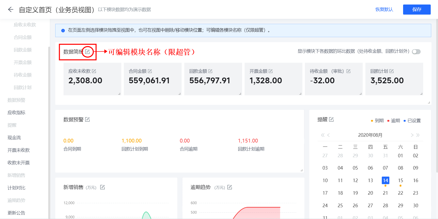This screenshot has height=219, width=438.
Task: Jump to next year in calendar
Action: 418,135
